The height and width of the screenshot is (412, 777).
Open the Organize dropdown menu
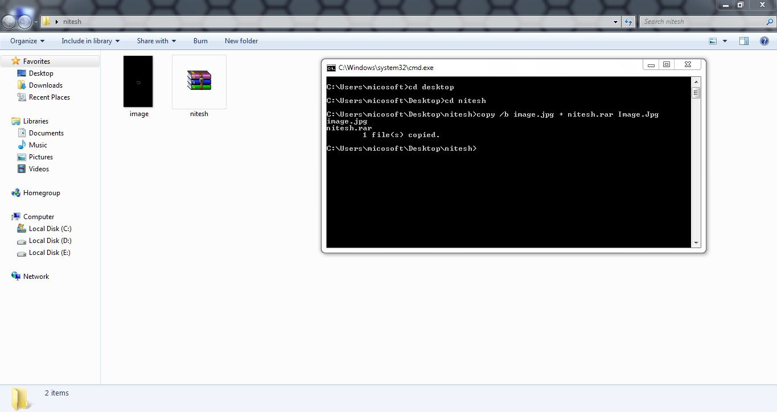pos(27,41)
